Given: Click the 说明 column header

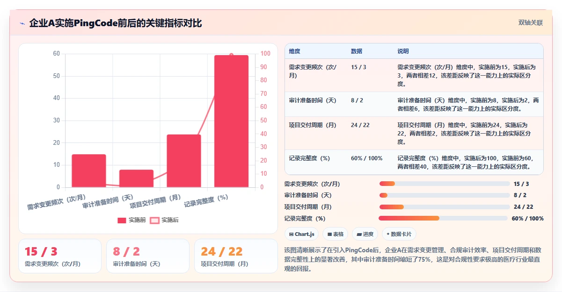Looking at the screenshot, I should (x=403, y=51).
